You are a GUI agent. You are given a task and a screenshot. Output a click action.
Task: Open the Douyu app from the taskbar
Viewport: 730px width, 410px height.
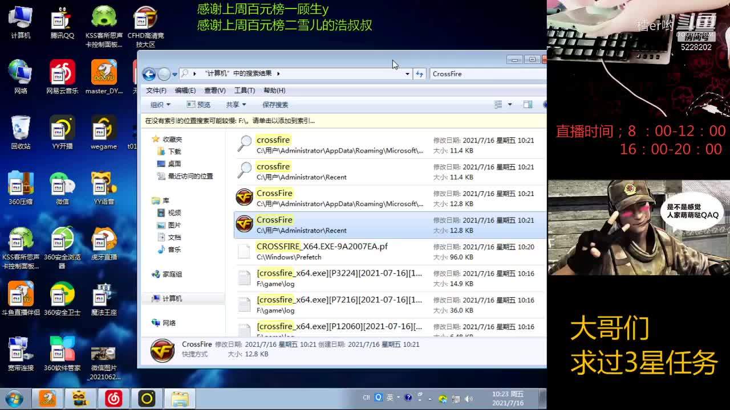(x=47, y=399)
